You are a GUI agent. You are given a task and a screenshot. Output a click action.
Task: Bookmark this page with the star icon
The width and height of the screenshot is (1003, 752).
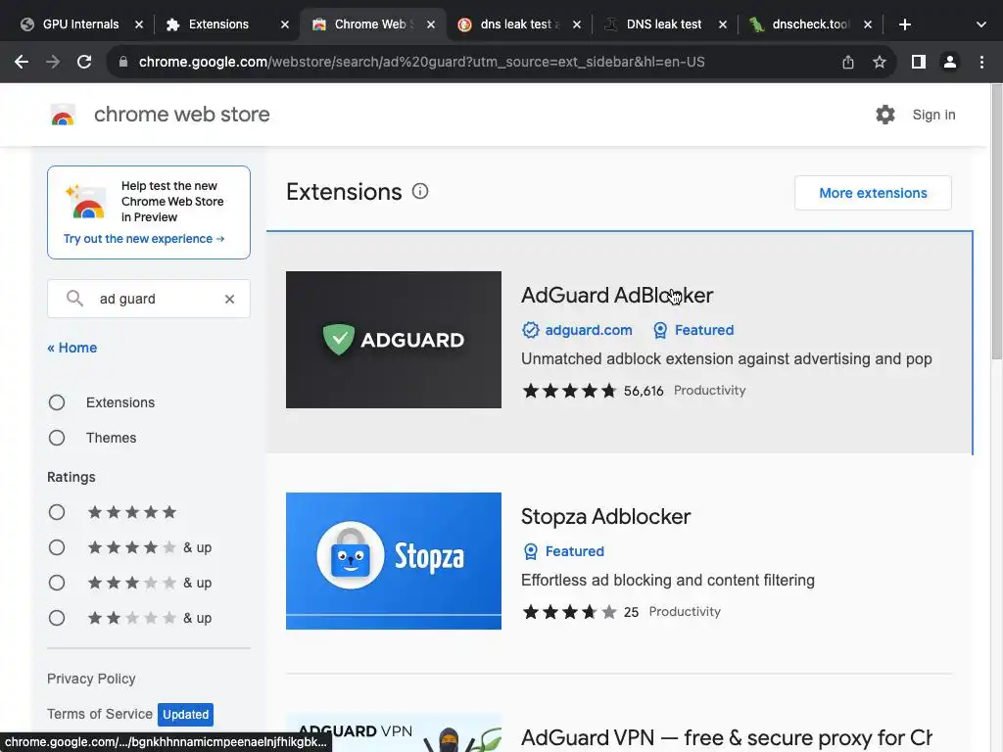coord(880,62)
